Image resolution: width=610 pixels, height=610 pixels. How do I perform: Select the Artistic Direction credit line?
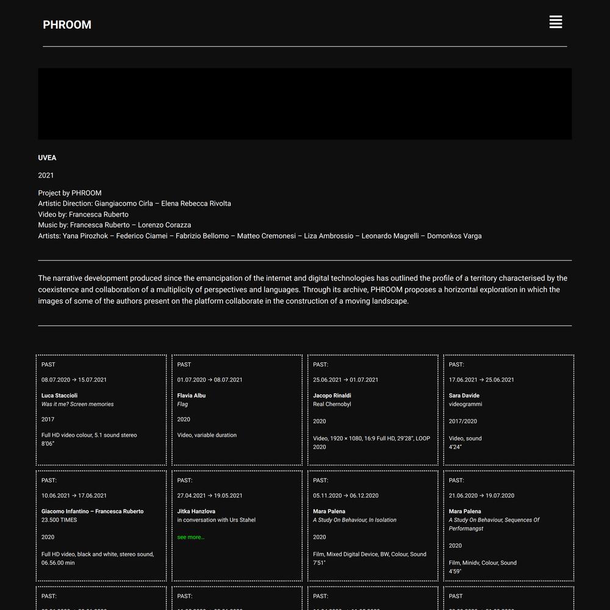[x=135, y=204]
